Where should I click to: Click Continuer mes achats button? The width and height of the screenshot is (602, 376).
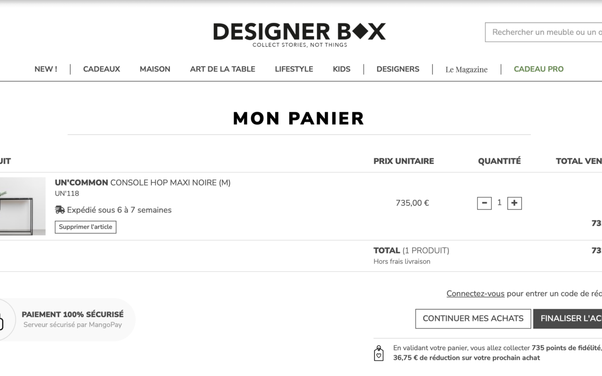pos(473,319)
